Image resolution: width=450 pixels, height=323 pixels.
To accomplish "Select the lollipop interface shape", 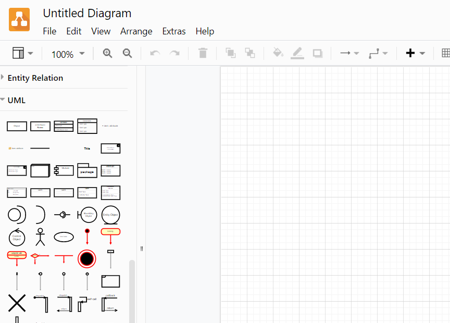I will click(63, 215).
